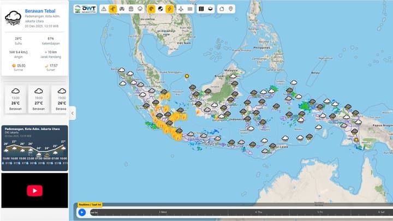Image resolution: width=393 pixels, height=221 pixels.
Task: Click the Realtime / Saat Ini label
Action: (x=90, y=205)
